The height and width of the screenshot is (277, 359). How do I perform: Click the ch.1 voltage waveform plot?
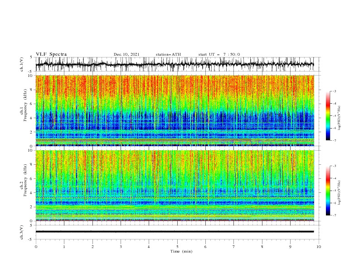pos(175,64)
